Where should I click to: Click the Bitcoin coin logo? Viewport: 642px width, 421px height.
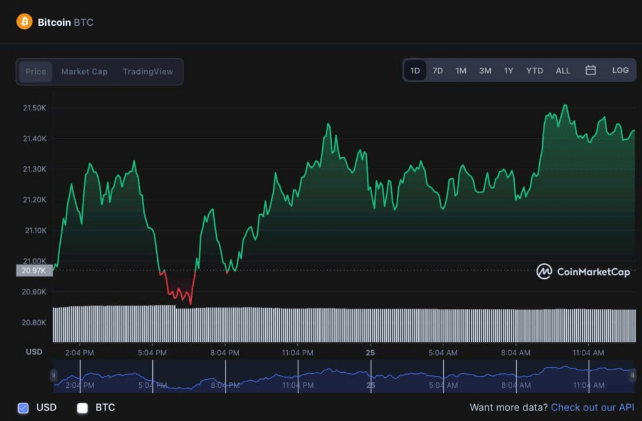(24, 21)
